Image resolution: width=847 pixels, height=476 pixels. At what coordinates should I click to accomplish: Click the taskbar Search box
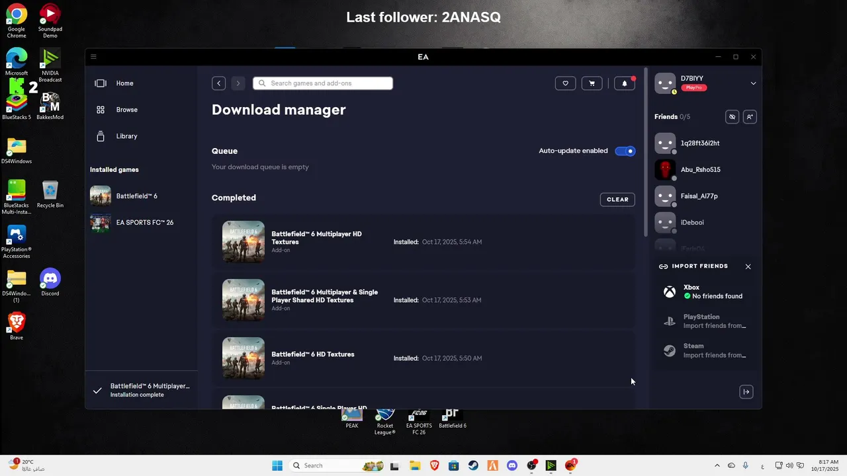(x=337, y=465)
